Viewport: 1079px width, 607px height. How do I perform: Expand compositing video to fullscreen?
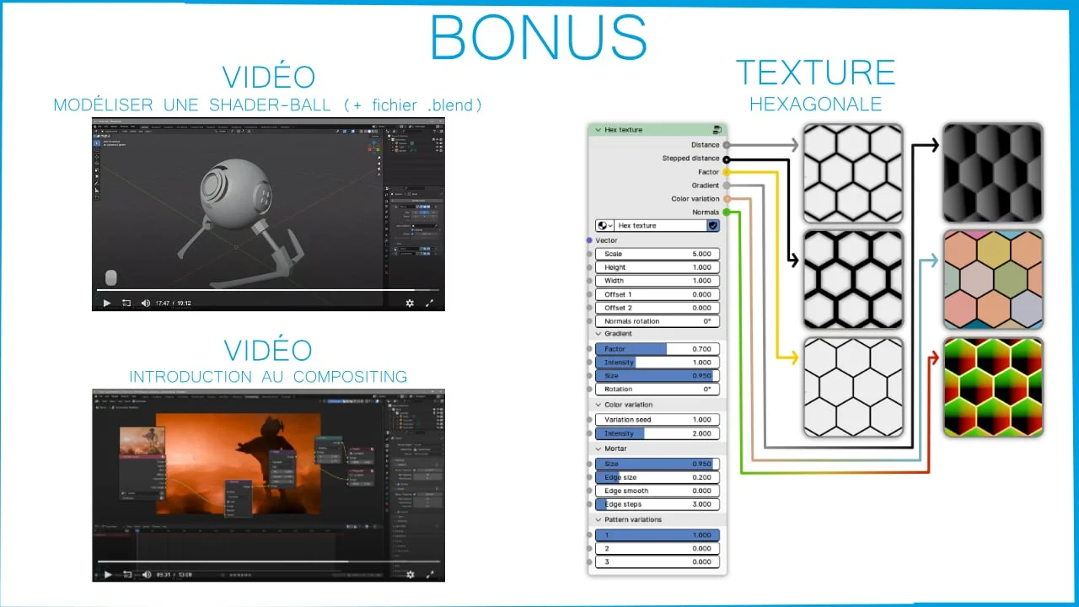(430, 574)
